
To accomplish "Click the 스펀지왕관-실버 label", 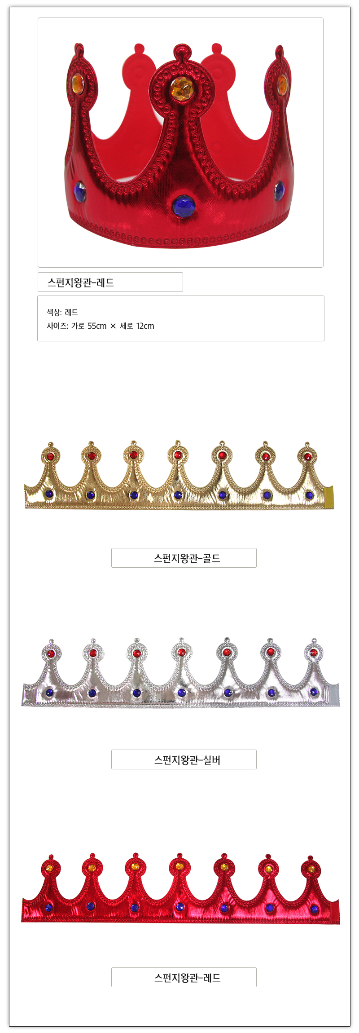I will (184, 759).
